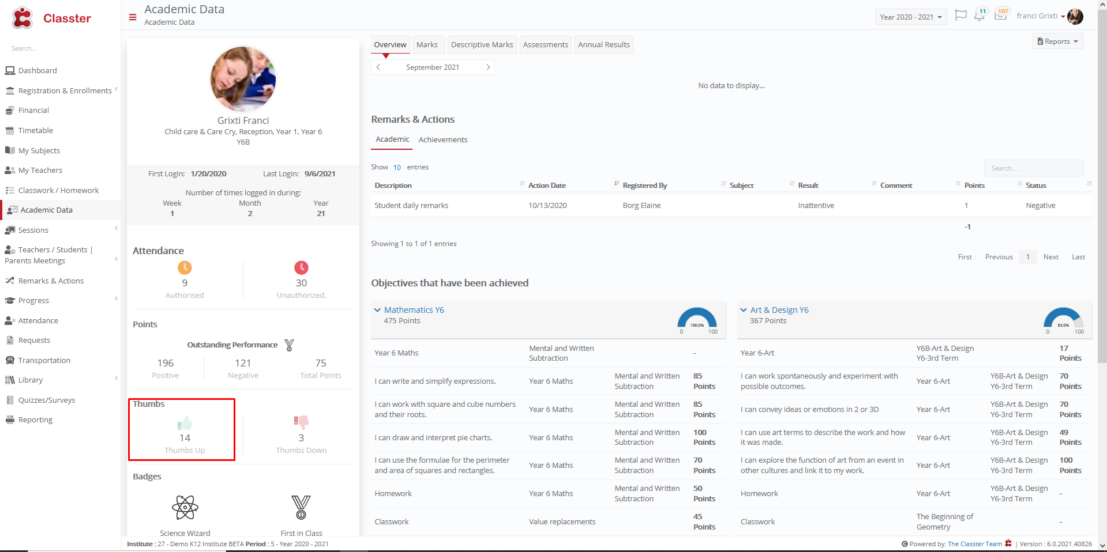Click Grixti Franci profile photo

[x=243, y=80]
